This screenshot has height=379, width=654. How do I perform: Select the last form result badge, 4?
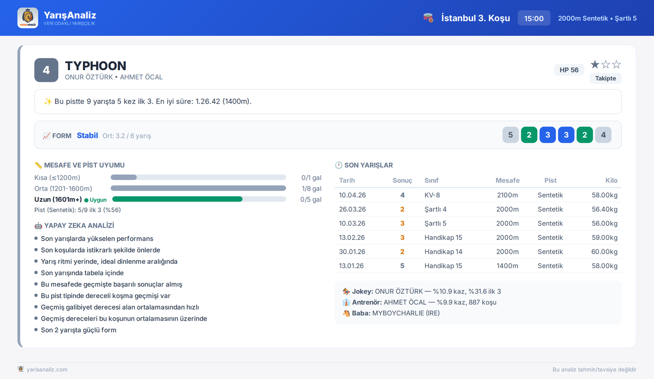[x=603, y=135]
